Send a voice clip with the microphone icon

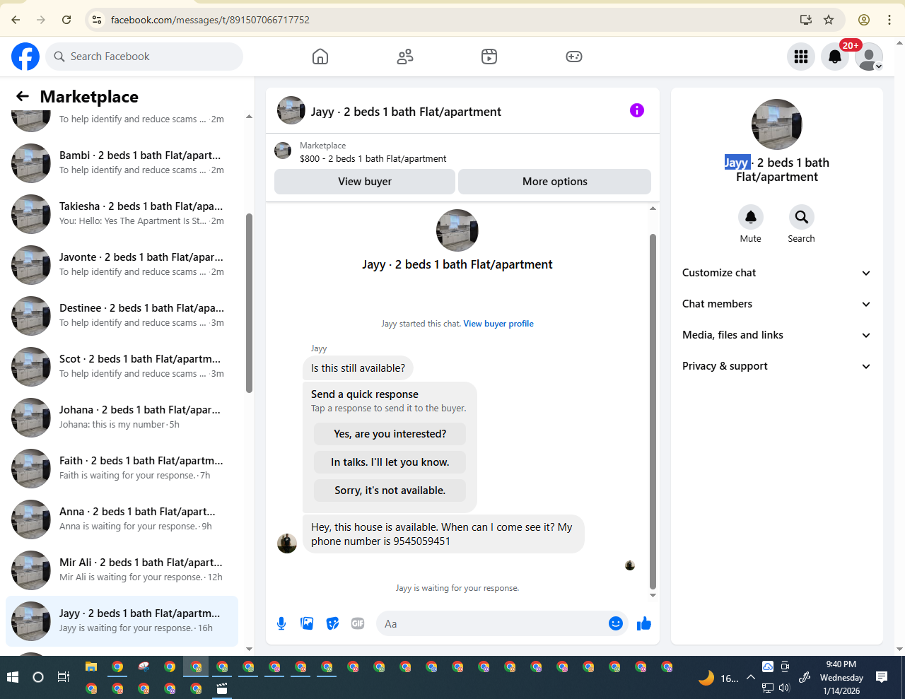click(281, 623)
